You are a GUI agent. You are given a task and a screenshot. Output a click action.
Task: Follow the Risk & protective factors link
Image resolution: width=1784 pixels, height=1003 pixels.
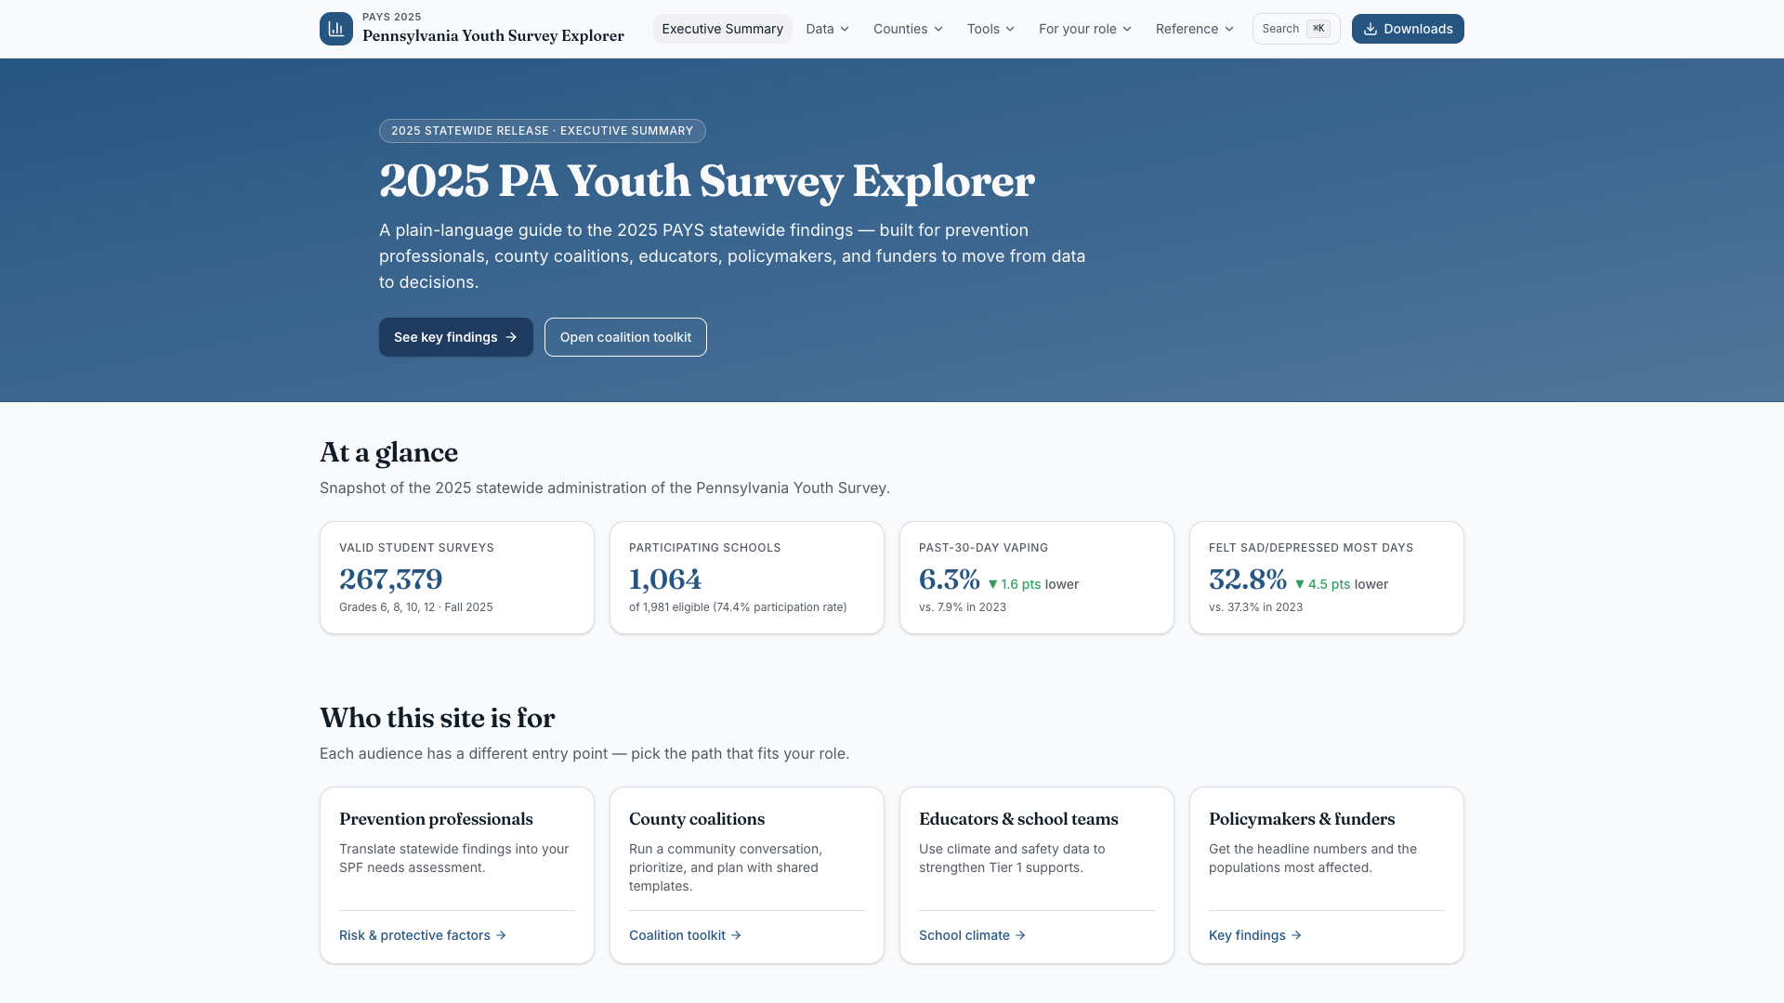click(x=423, y=935)
